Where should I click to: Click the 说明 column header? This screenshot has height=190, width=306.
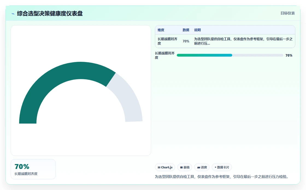[197, 30]
